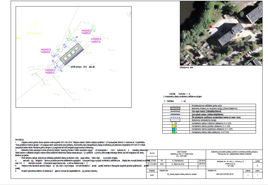
Task: Click the yellow plastic container swatch in legend
Action: [174, 126]
